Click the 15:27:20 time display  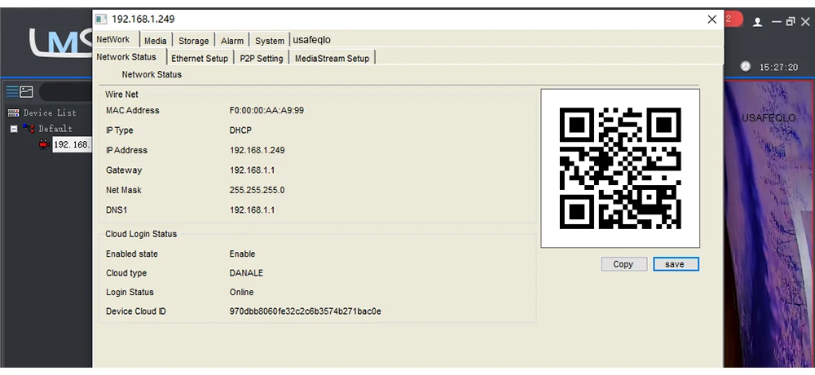(x=778, y=67)
